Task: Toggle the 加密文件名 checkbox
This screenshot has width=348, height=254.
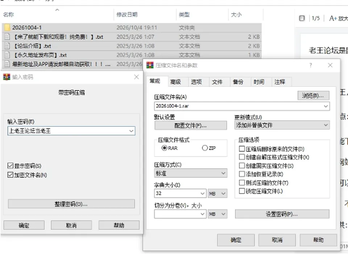Action: [10, 175]
